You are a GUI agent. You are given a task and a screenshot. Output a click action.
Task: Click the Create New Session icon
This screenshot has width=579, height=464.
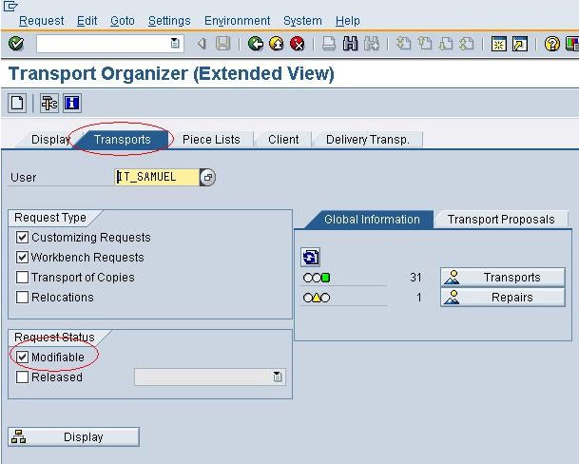498,44
